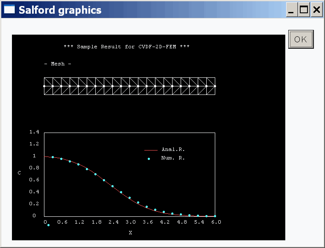Viewport: 325px width, 248px height.
Task: Click the x-axis value 3.6
Action: tap(148, 222)
